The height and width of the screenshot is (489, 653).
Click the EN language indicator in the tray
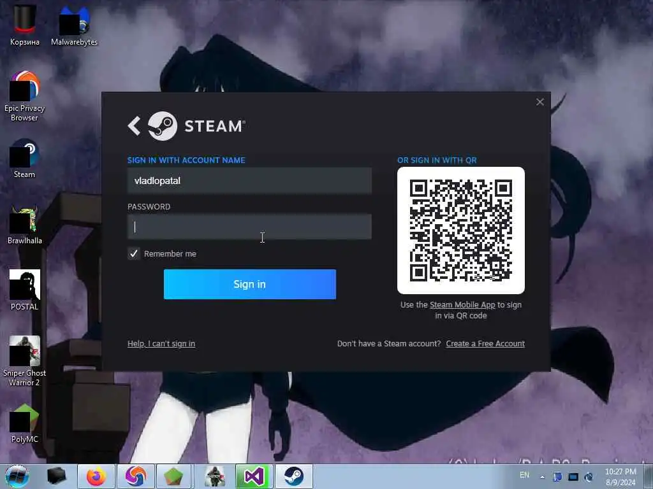click(x=524, y=475)
